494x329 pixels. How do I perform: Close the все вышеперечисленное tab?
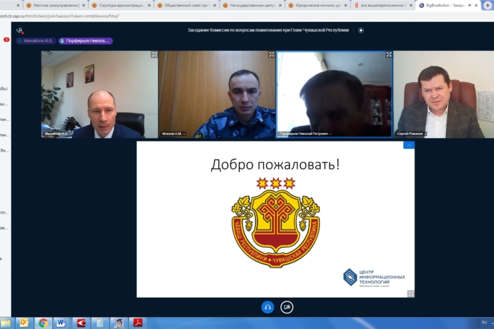pos(411,5)
